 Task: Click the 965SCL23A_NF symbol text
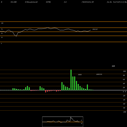pos(88,2)
